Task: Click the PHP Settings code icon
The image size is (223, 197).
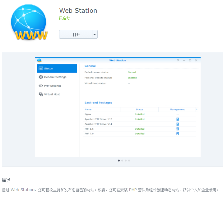Action: coord(41,86)
